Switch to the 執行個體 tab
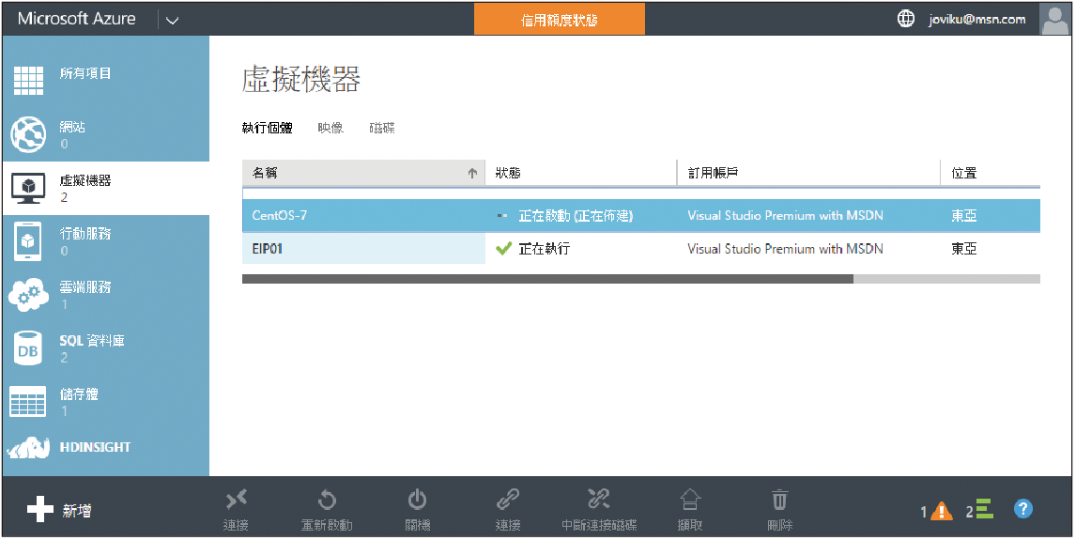The image size is (1076, 540). point(268,128)
